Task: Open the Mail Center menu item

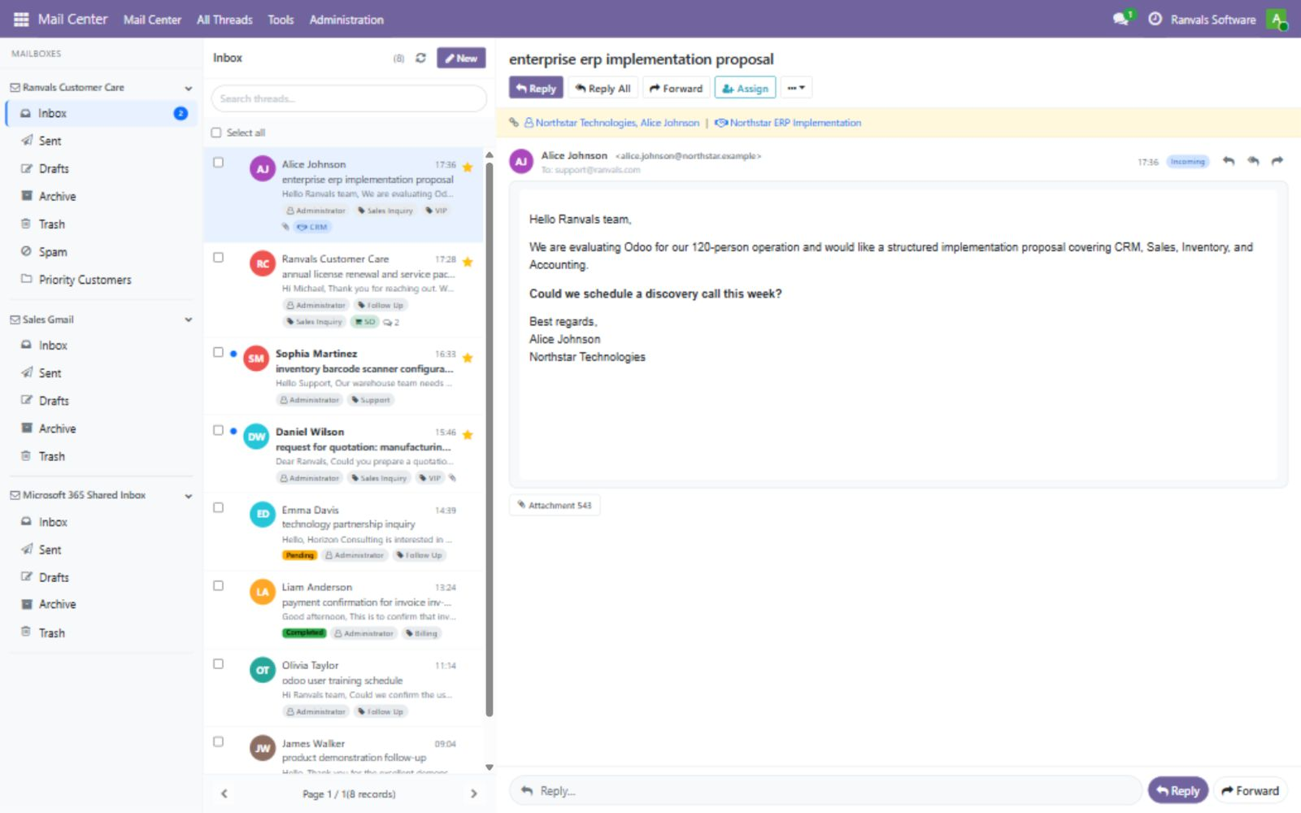Action: coord(152,20)
